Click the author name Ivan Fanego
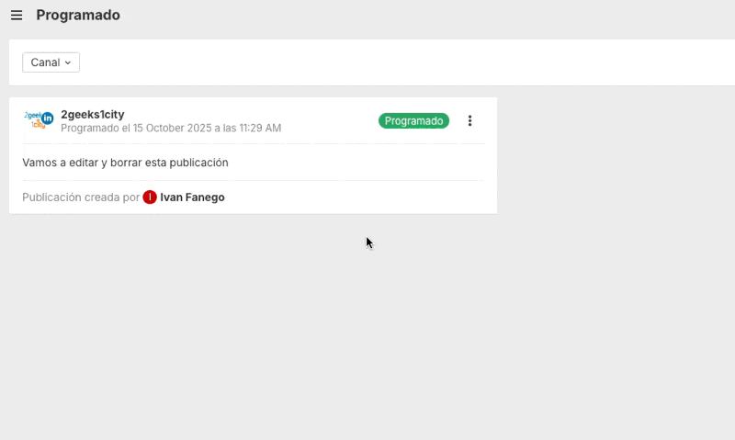Viewport: 735px width, 440px height. click(x=192, y=197)
